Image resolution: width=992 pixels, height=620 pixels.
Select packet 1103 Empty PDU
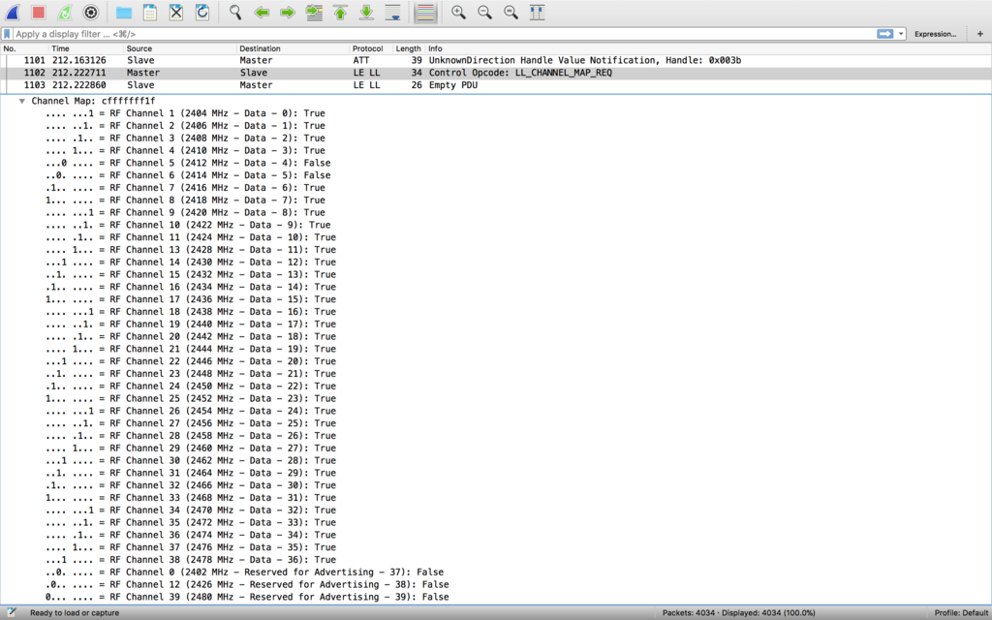496,85
